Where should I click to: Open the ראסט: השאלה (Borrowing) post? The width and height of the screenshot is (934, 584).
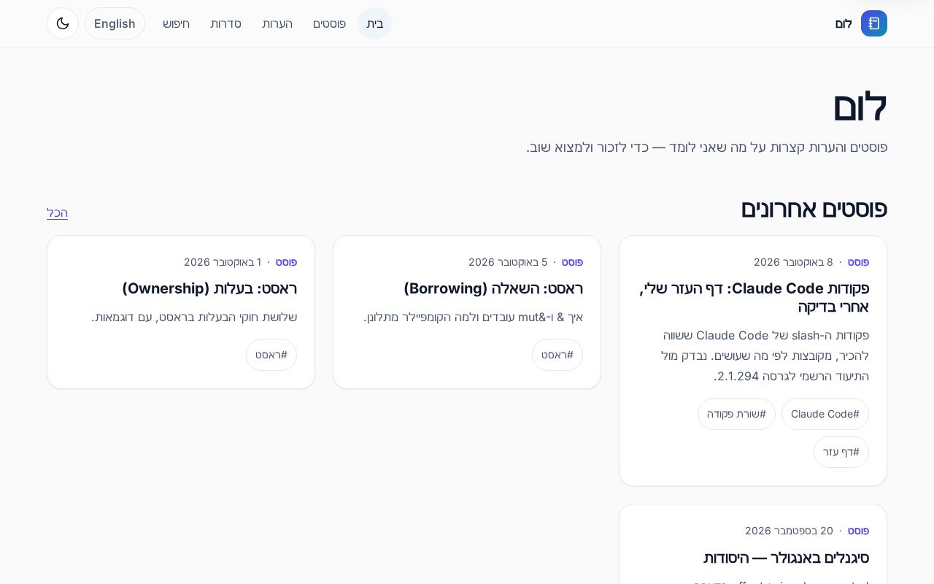point(493,288)
